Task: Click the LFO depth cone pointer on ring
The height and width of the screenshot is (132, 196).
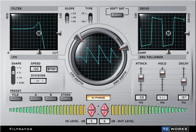Action: point(78,37)
